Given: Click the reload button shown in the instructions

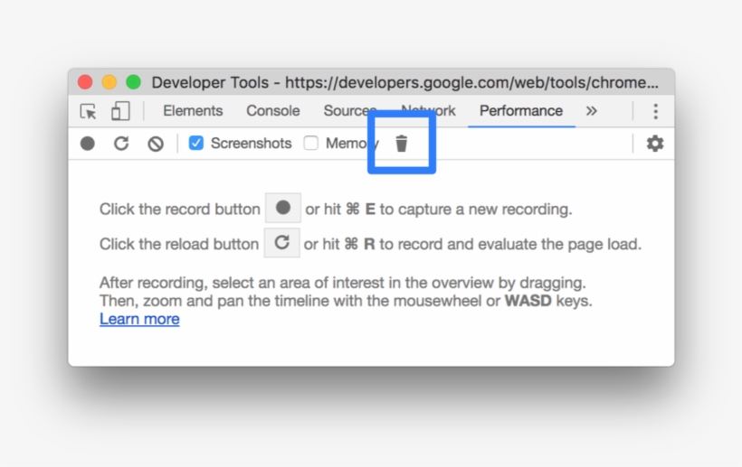Looking at the screenshot, I should click(281, 243).
